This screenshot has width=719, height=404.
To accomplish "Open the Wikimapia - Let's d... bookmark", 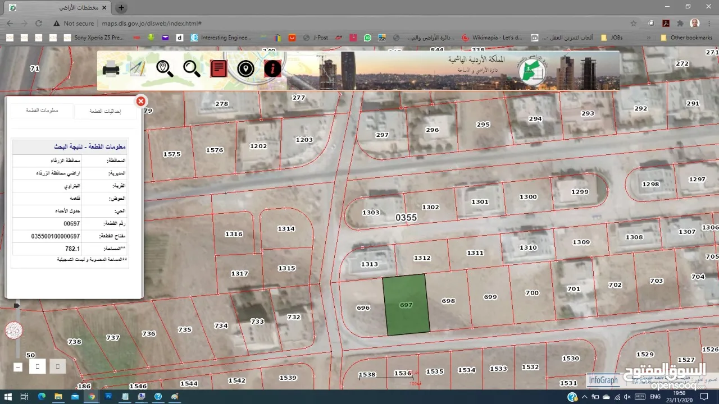I will (x=492, y=38).
